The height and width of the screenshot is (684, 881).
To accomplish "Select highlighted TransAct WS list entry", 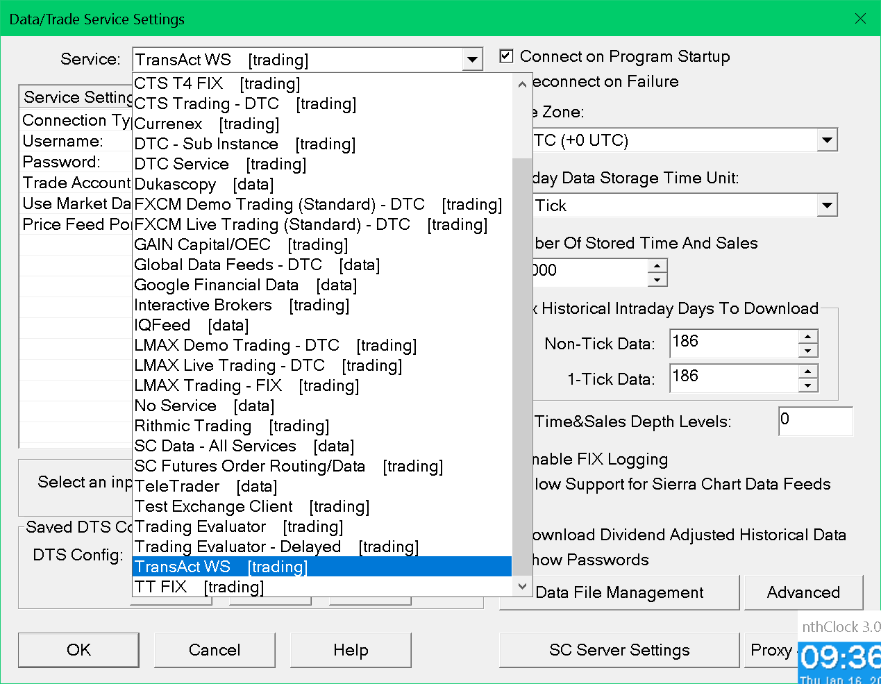I will click(322, 567).
